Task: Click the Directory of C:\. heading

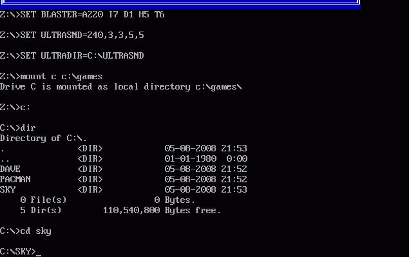Action: coord(43,138)
